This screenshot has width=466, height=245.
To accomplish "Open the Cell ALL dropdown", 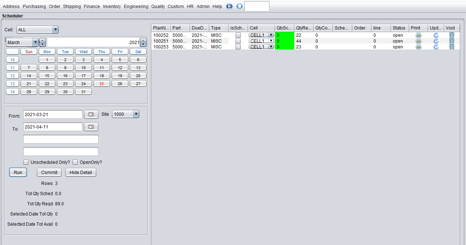I will point(38,30).
